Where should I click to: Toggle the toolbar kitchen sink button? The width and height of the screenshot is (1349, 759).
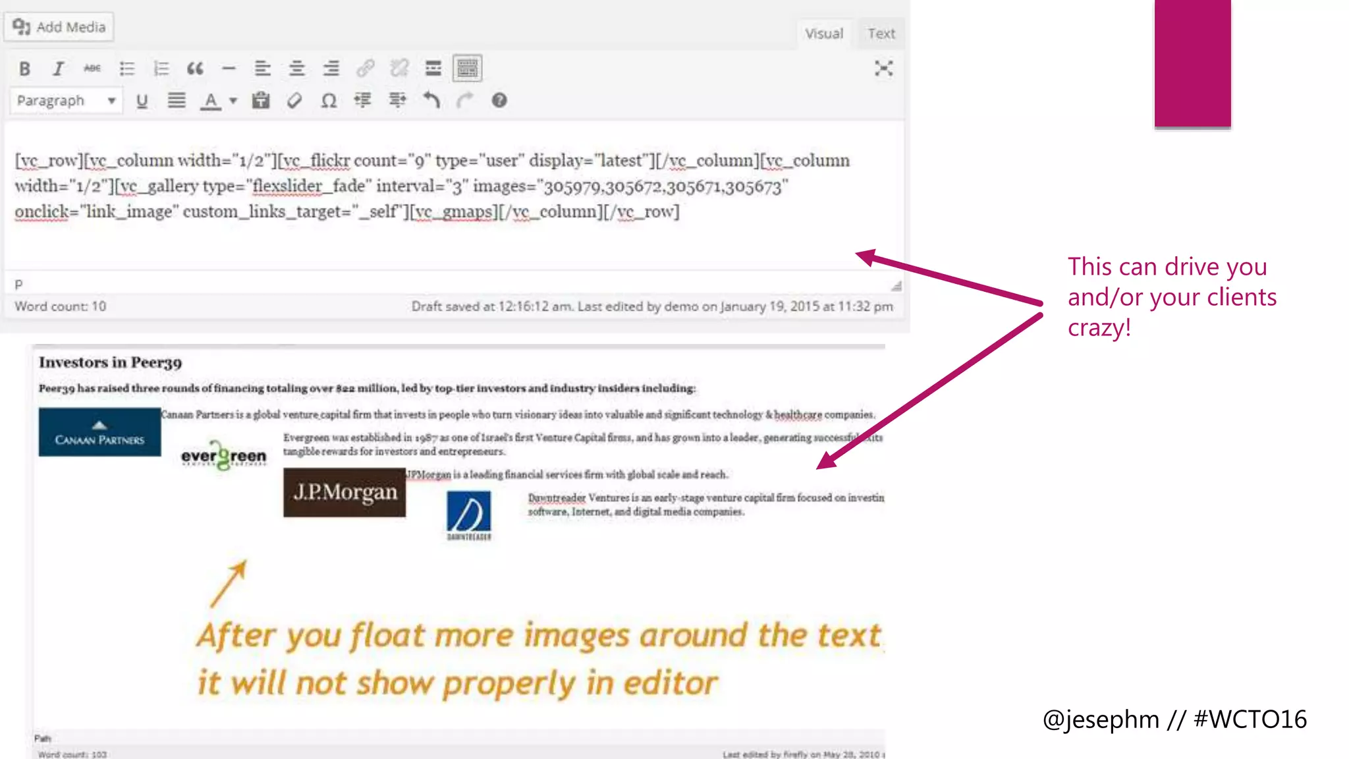467,69
